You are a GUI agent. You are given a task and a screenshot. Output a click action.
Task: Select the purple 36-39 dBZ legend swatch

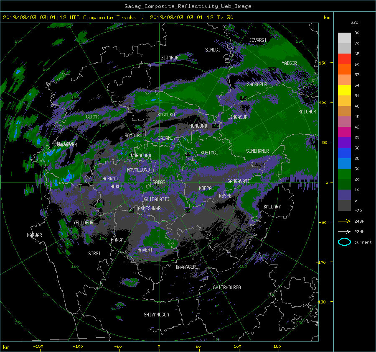[344, 143]
